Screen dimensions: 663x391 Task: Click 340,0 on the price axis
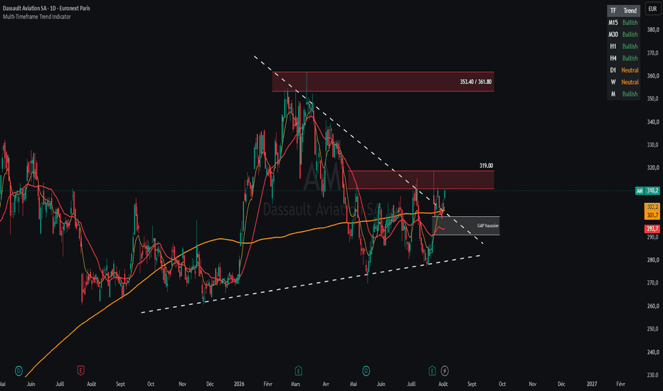click(x=653, y=122)
